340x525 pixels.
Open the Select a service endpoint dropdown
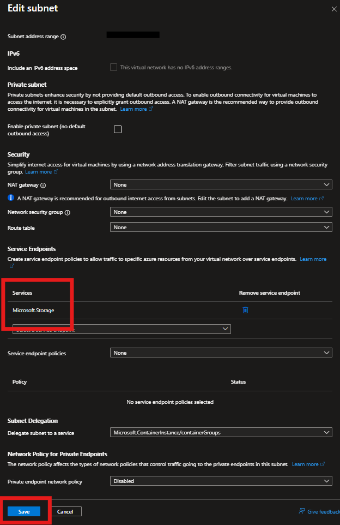point(122,329)
